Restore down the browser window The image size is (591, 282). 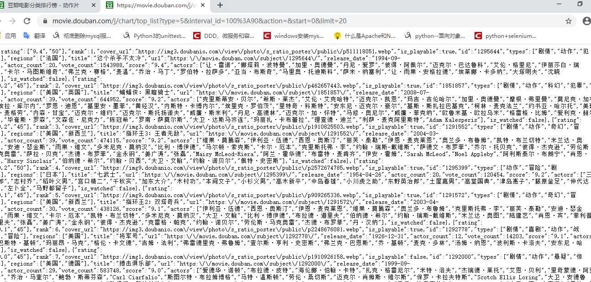[580, 4]
